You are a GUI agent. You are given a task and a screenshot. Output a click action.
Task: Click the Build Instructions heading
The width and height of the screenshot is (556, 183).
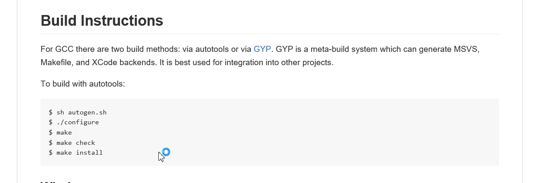[102, 21]
